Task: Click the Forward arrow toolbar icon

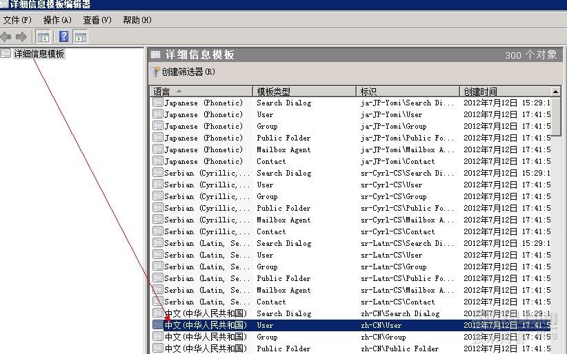Action: coord(21,37)
